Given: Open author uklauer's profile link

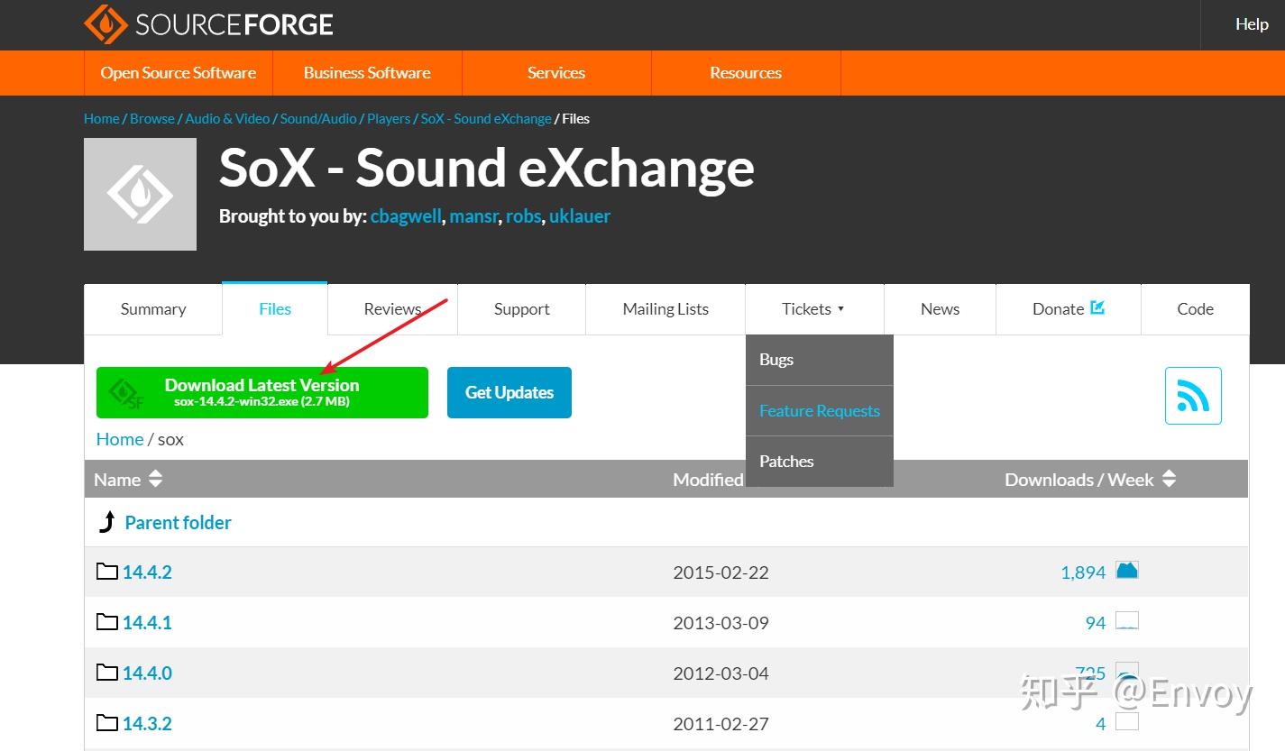Looking at the screenshot, I should click(580, 216).
